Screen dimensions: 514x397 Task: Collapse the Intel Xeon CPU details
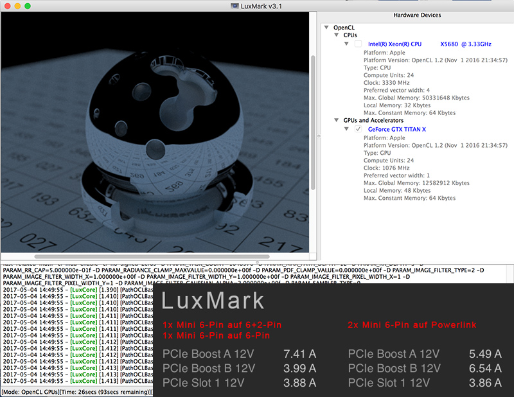346,44
